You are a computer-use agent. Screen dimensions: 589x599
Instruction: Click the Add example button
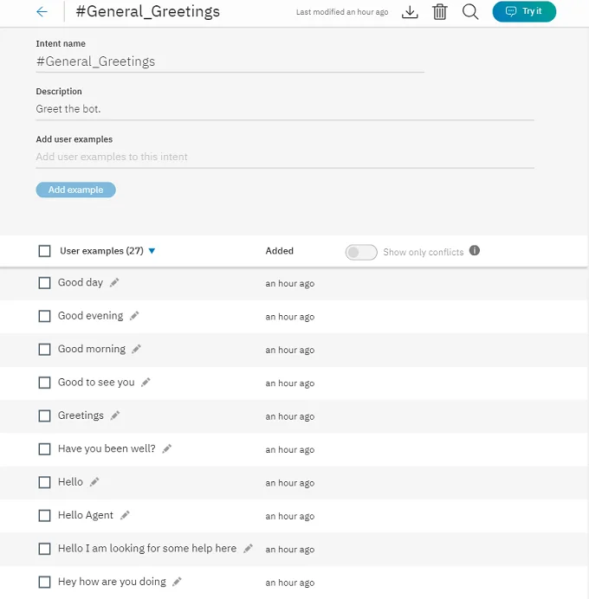(x=75, y=190)
